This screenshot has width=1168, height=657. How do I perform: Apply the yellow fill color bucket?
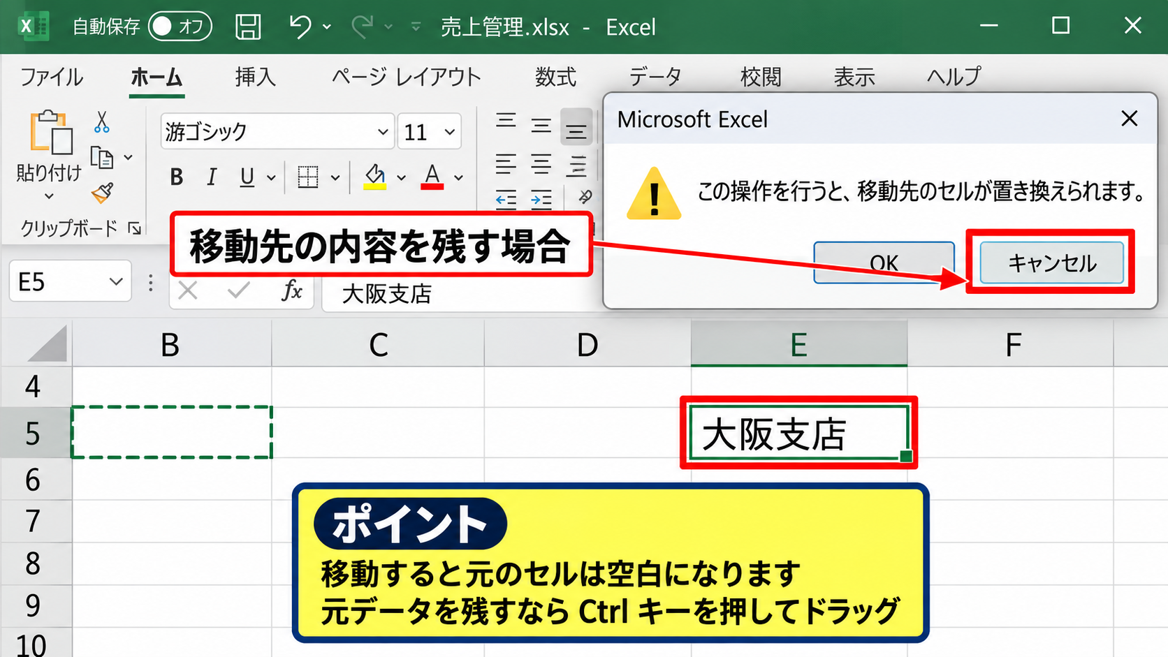tap(375, 177)
